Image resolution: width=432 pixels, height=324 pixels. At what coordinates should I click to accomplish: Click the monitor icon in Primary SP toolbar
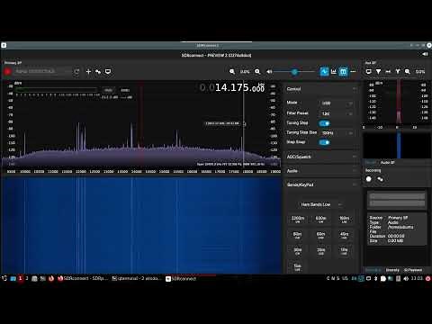108,71
